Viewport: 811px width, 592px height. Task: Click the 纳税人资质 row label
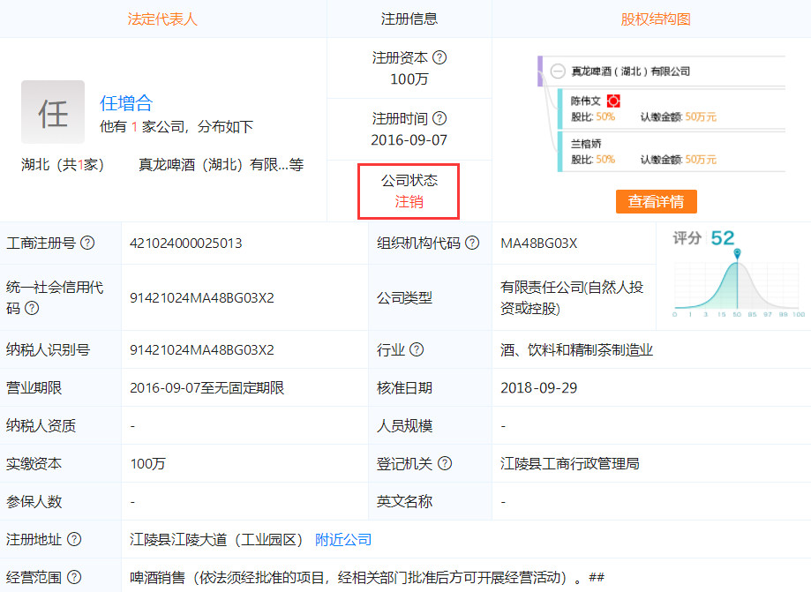(41, 425)
